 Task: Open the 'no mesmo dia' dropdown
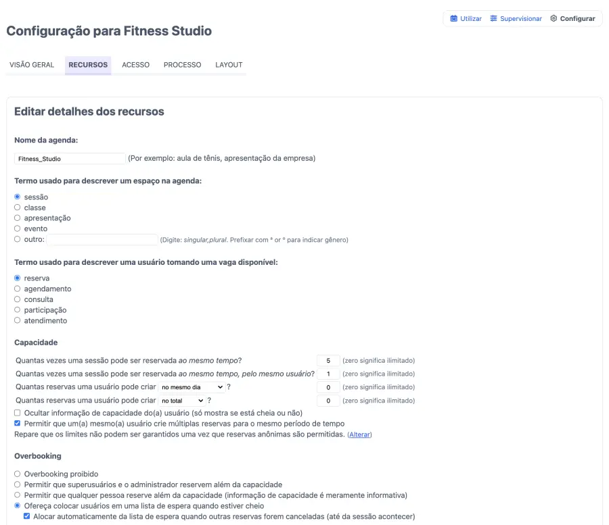[x=191, y=387]
